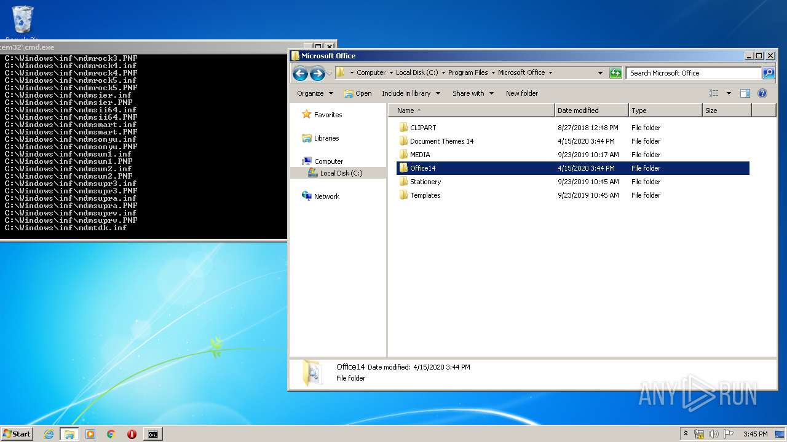Launch Google Chrome from the taskbar
Viewport: 787px width, 442px height.
[x=111, y=434]
